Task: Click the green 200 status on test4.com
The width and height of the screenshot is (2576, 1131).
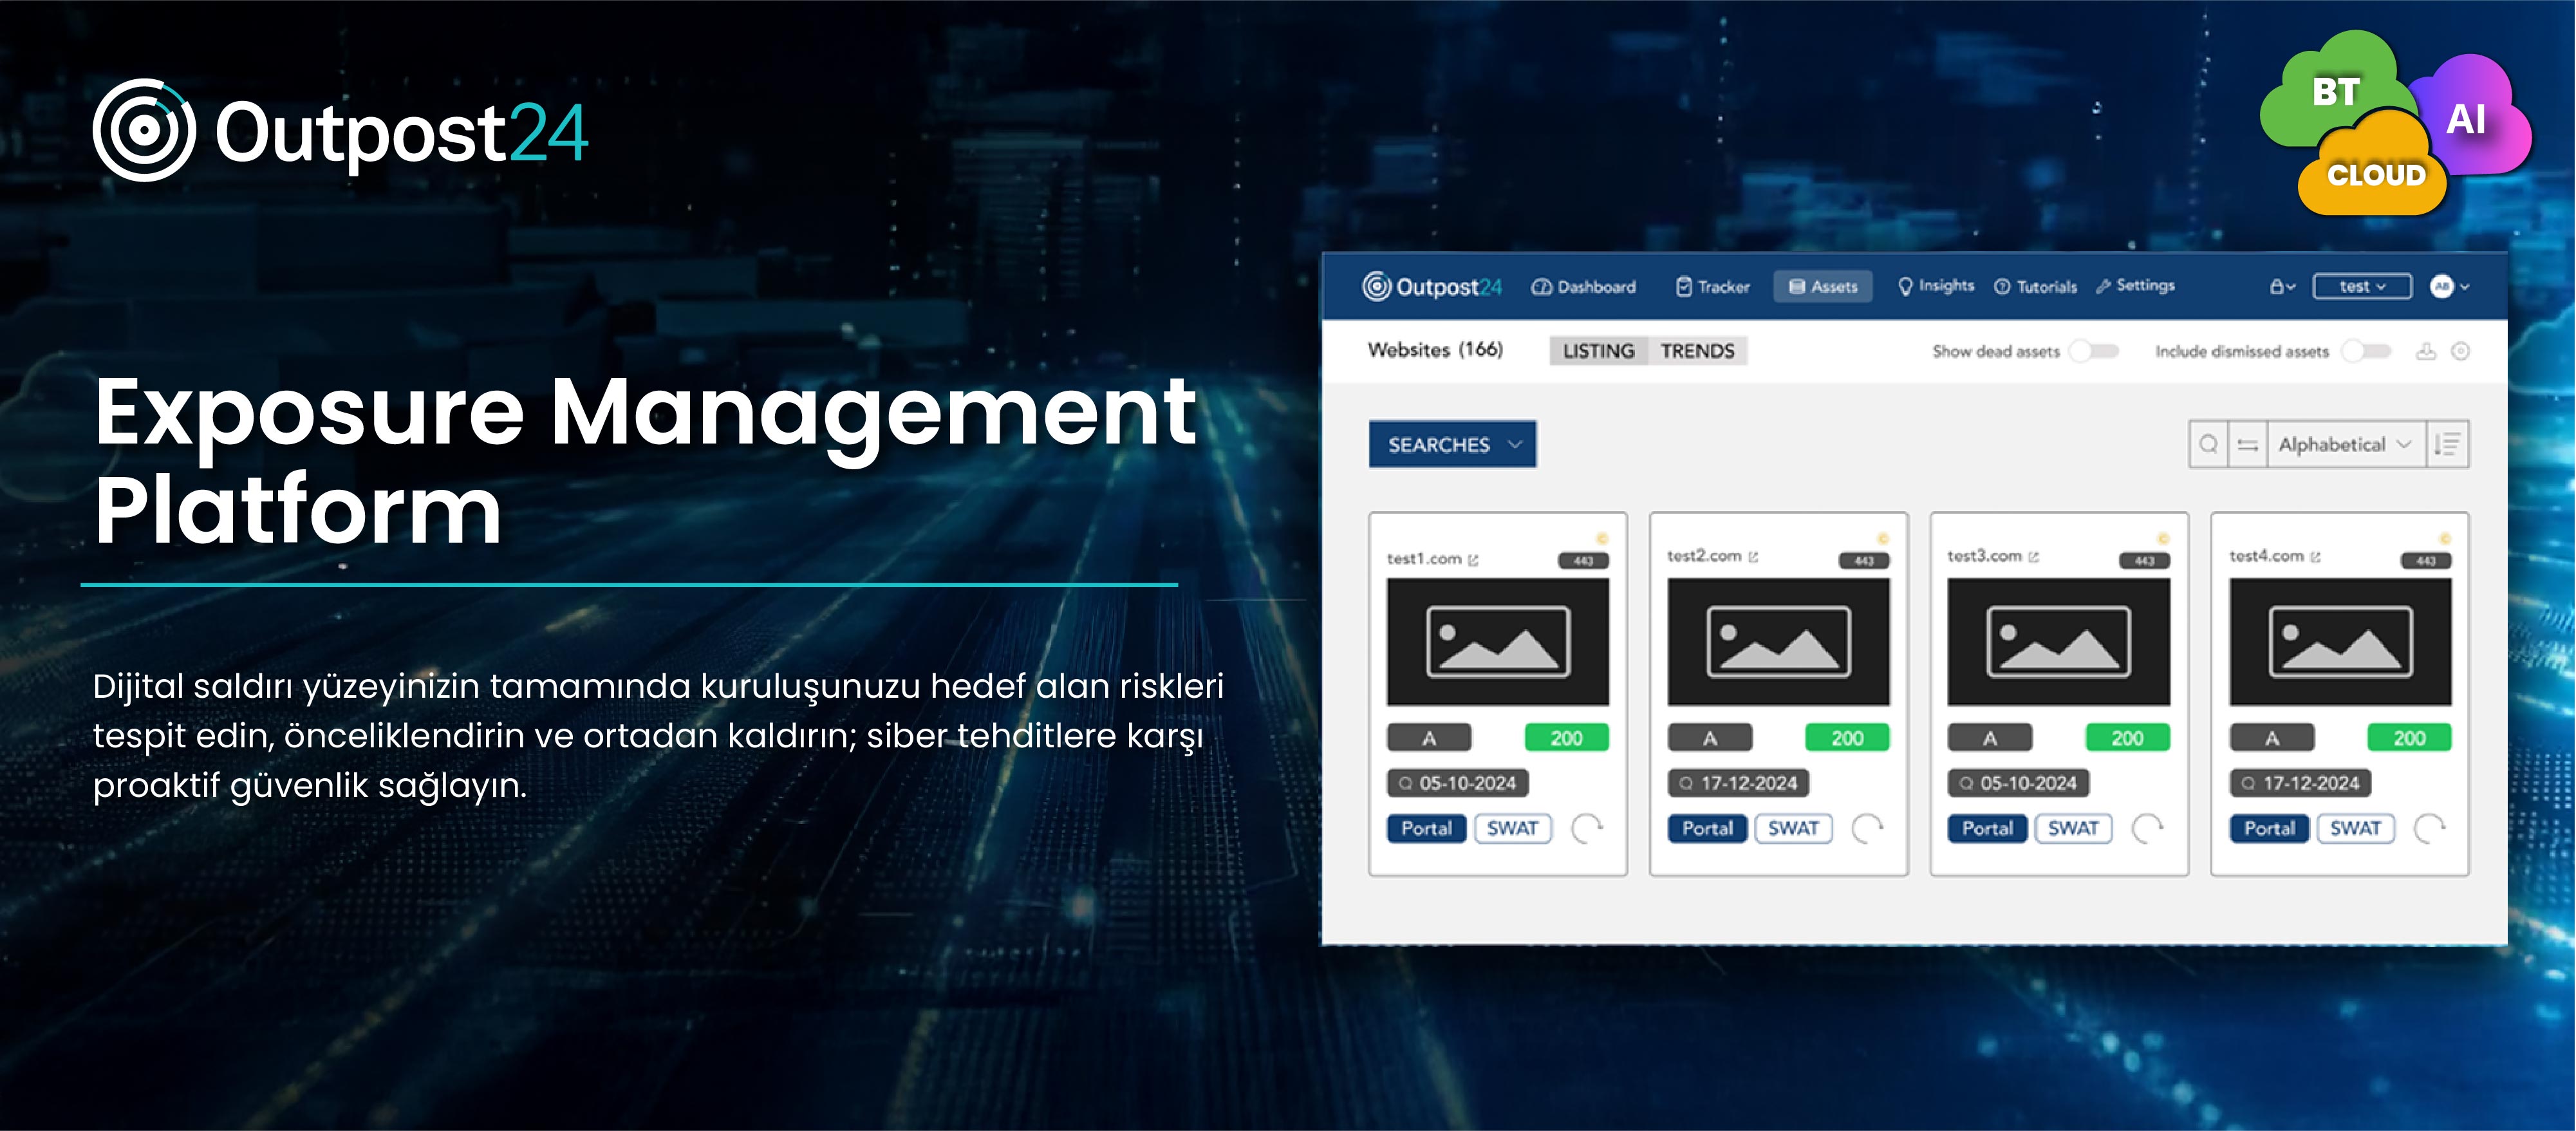Action: 2410,738
